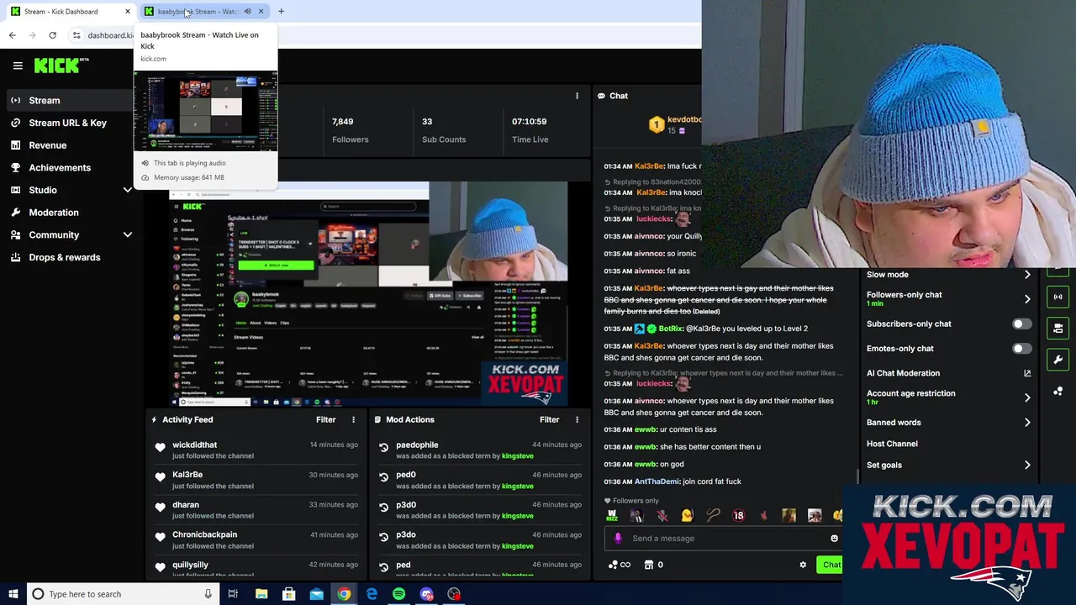The width and height of the screenshot is (1076, 605).
Task: Open the hamburger menu beside Kick logo
Action: click(x=18, y=66)
